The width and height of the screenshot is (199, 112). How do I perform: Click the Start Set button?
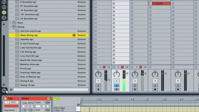pos(47,102)
